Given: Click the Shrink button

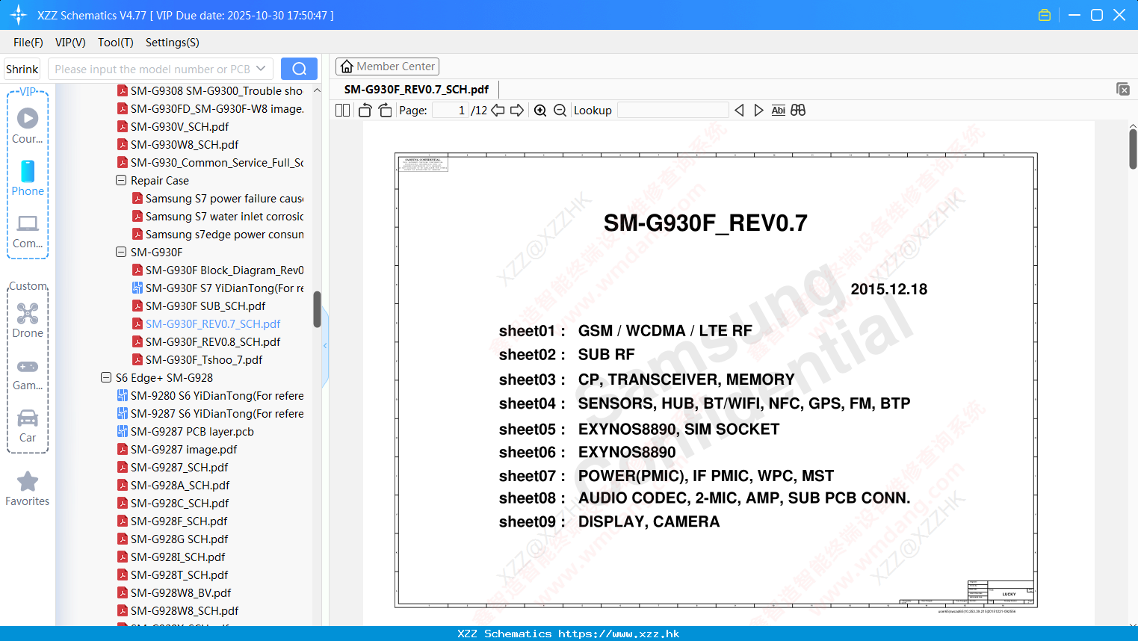Looking at the screenshot, I should pyautogui.click(x=22, y=69).
